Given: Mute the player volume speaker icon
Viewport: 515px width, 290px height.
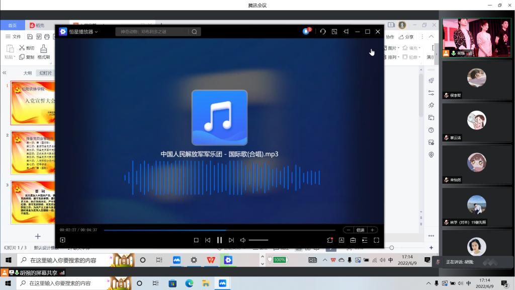Looking at the screenshot, I should coord(243,240).
